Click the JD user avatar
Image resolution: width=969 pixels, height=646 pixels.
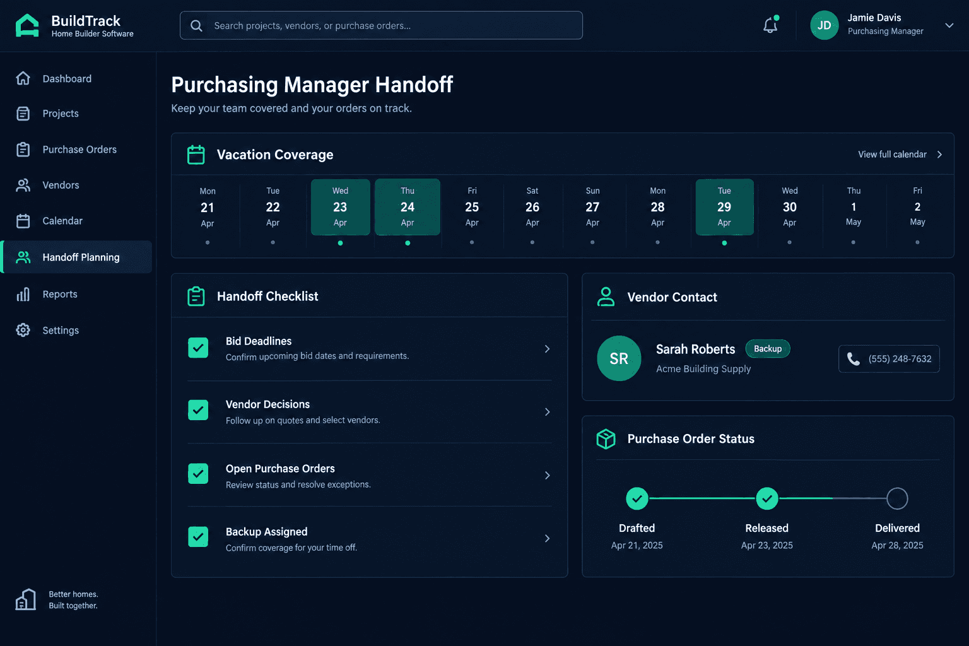coord(825,25)
